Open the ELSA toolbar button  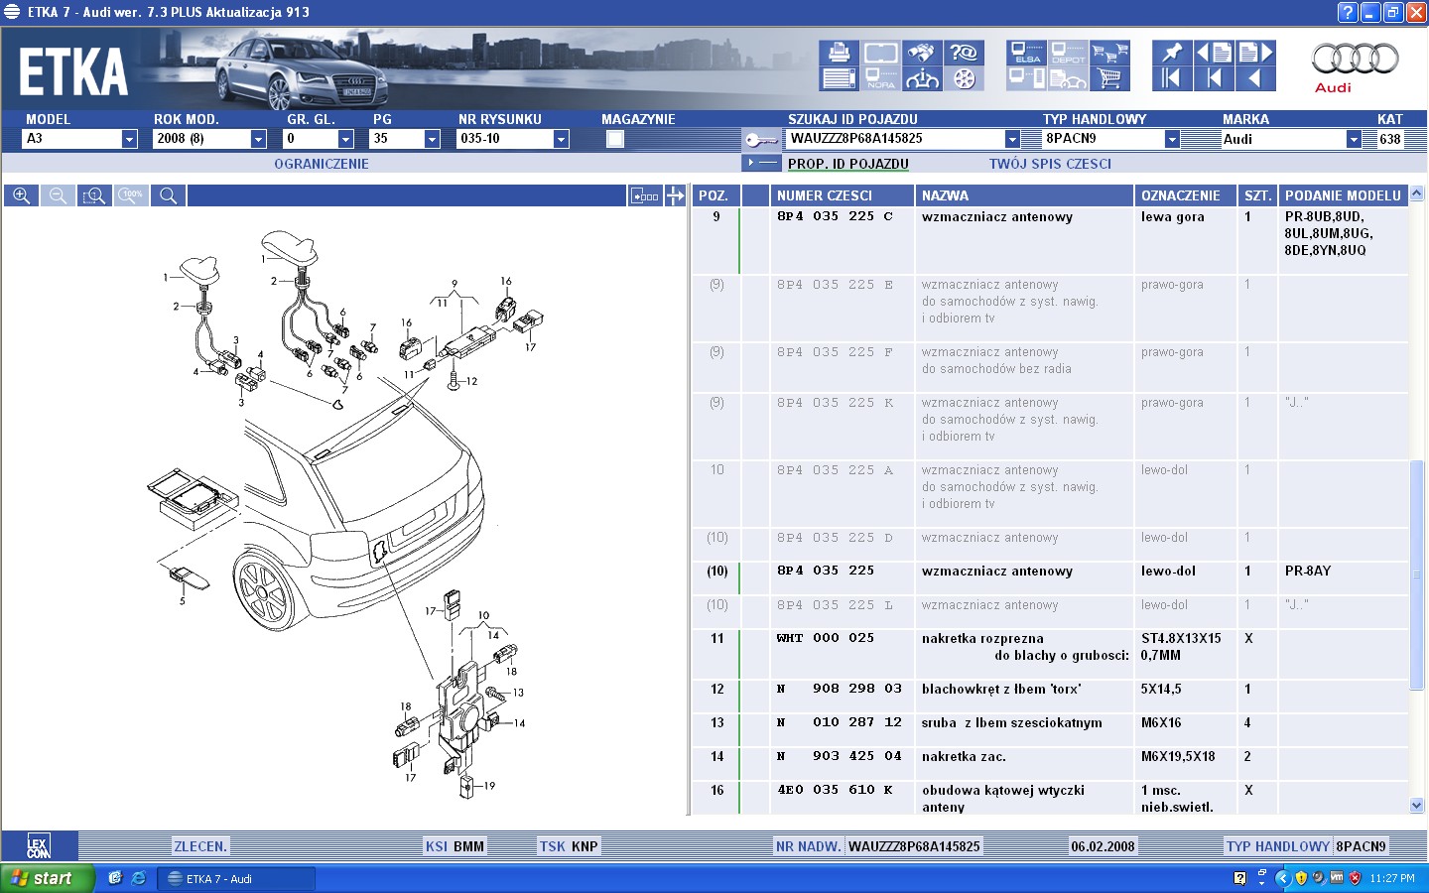1026,53
